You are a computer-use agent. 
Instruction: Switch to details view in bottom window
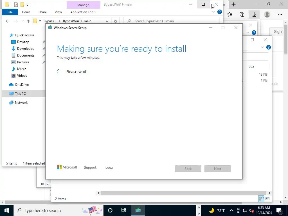(x=261, y=199)
